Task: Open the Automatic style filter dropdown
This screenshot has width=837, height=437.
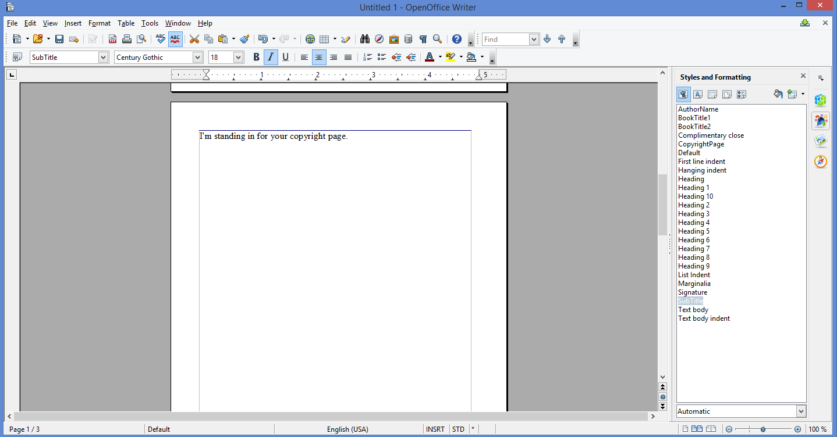Action: tap(801, 411)
